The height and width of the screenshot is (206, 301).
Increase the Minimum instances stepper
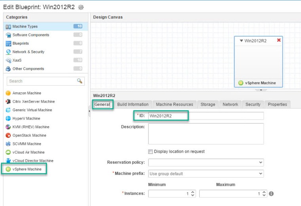pos(192,192)
